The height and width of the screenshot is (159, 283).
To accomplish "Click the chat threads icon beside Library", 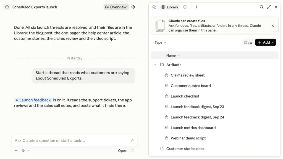I will pyautogui.click(x=154, y=7).
